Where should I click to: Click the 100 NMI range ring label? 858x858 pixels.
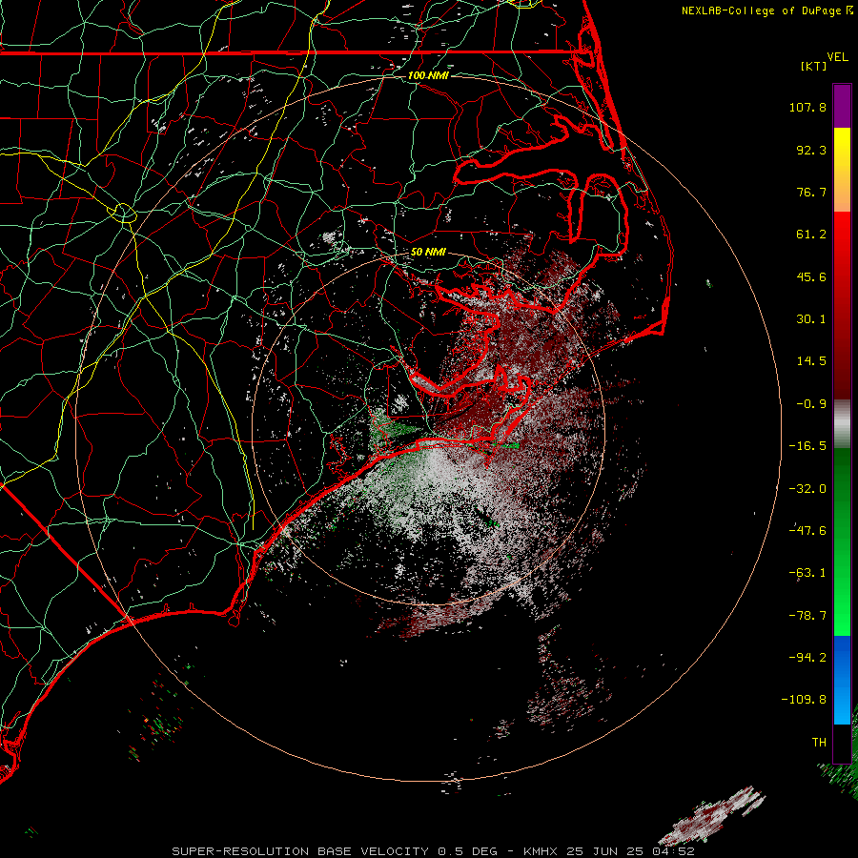[x=428, y=75]
